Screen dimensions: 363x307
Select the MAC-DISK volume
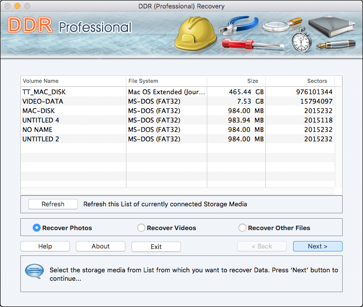[178, 111]
